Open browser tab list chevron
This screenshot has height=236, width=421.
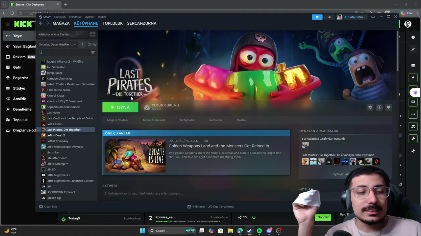pyautogui.click(x=4, y=5)
